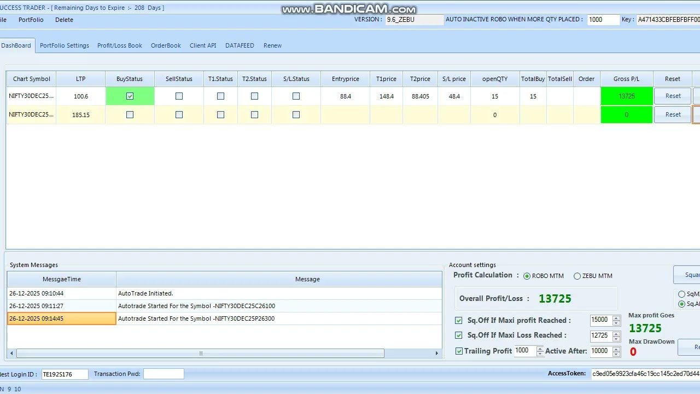The height and width of the screenshot is (394, 700).
Task: Click the Active After 10000 input field
Action: [601, 351]
